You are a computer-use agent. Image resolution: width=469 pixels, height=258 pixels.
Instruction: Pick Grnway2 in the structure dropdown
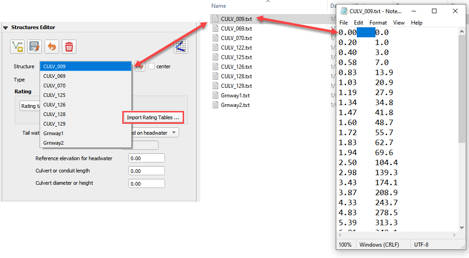tap(54, 143)
